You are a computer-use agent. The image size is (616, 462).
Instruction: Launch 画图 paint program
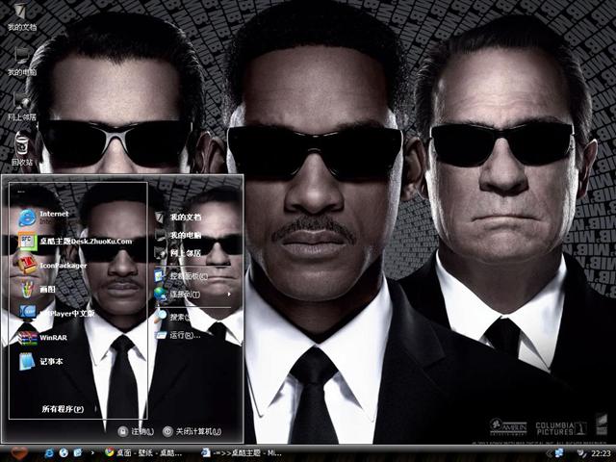[x=38, y=290]
